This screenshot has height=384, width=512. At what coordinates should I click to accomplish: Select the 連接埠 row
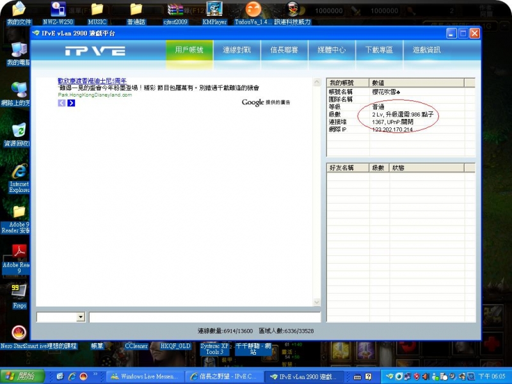401,122
